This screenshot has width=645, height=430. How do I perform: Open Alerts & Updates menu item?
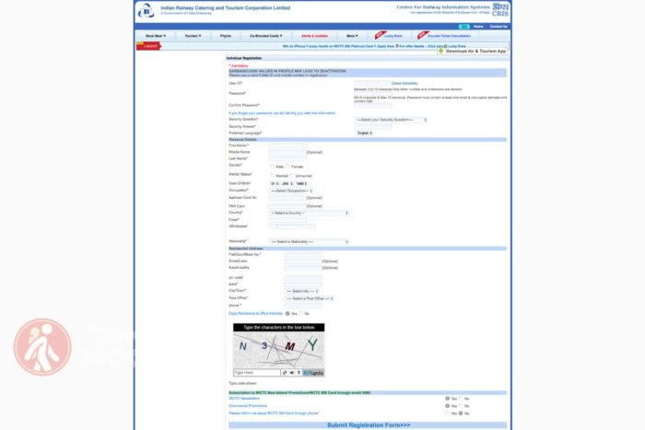coord(315,36)
